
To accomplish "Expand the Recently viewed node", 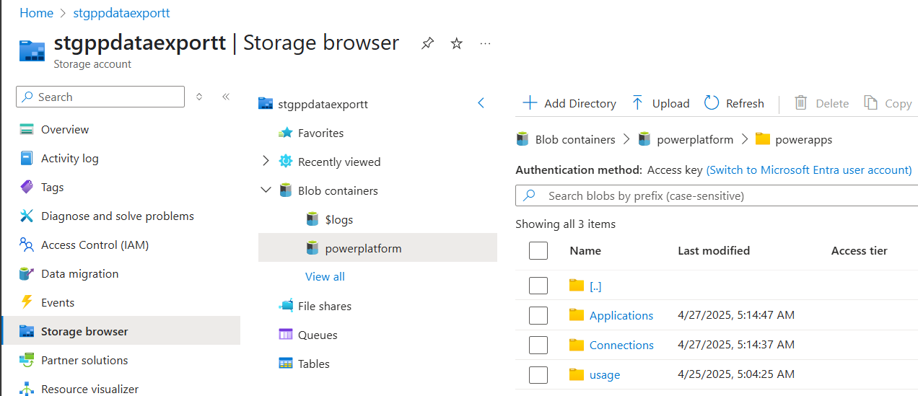I will [x=266, y=162].
